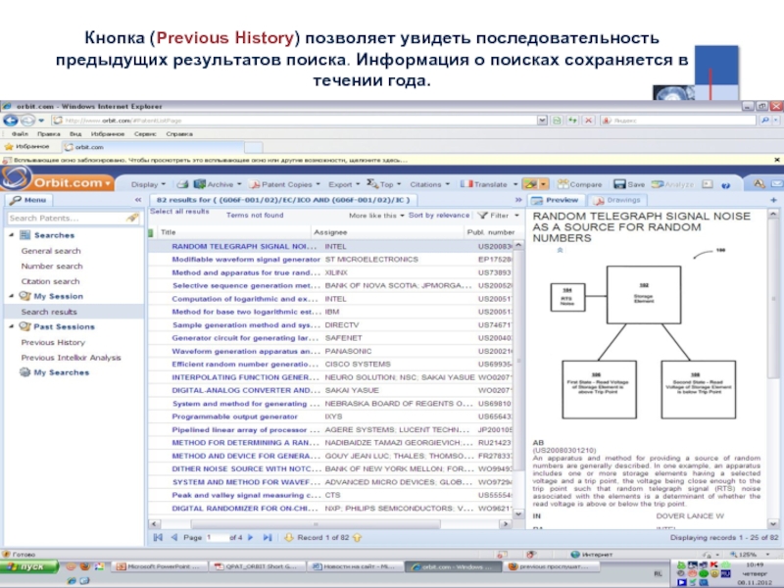Click Select all results link
The height and width of the screenshot is (588, 784).
(179, 212)
